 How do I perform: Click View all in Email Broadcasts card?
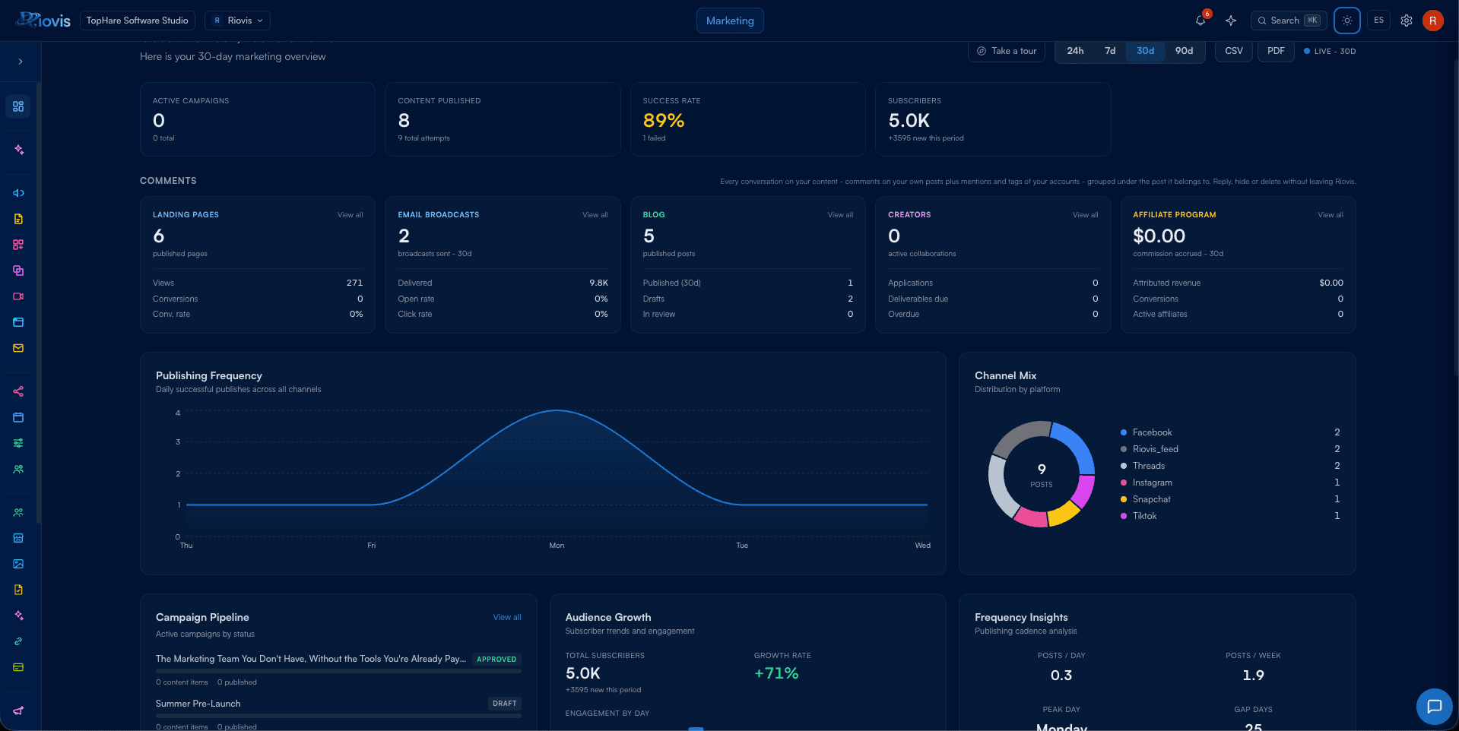point(595,215)
